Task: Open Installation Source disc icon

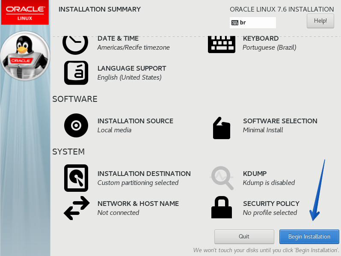Action: pyautogui.click(x=76, y=125)
